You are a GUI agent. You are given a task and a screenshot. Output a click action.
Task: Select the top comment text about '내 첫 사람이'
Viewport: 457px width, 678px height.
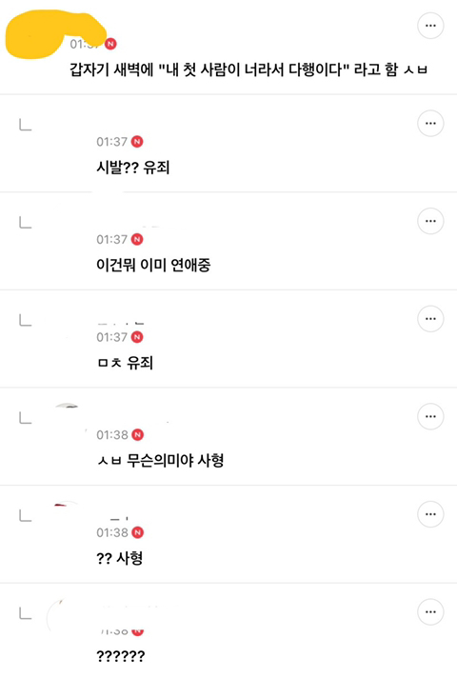pos(248,70)
